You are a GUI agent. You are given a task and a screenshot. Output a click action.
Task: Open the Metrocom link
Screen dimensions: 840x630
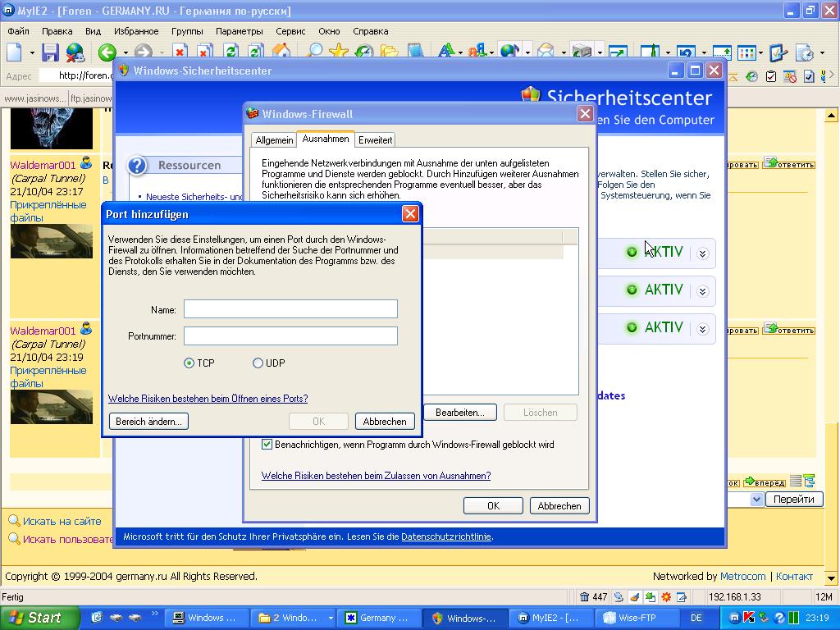point(743,577)
